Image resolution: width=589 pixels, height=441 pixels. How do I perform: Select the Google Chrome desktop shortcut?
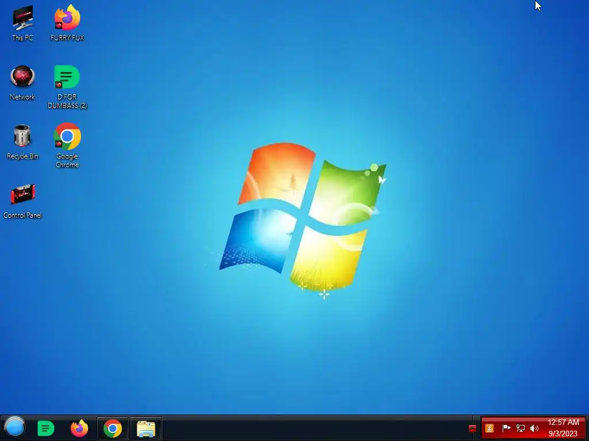pyautogui.click(x=67, y=146)
